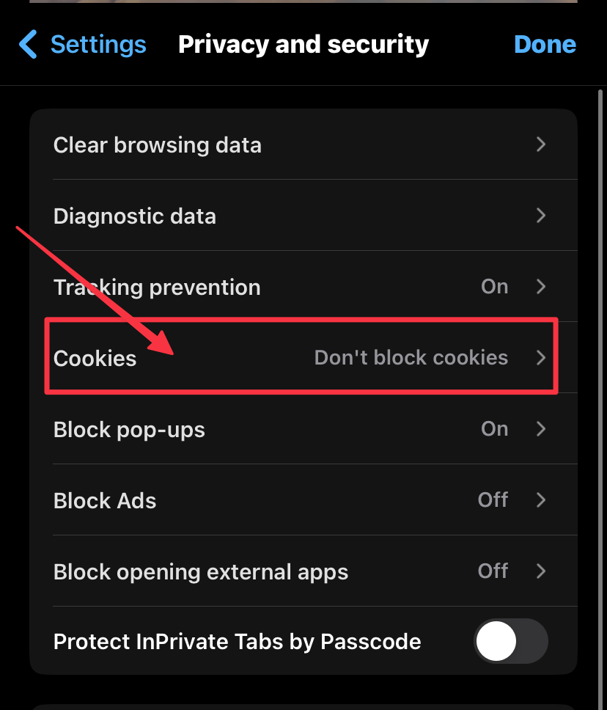607x710 pixels.
Task: Open Clear browsing data
Action: (x=158, y=145)
